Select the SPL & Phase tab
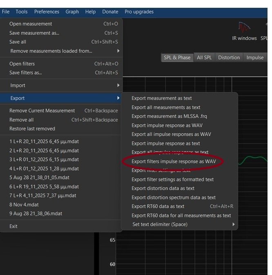Image resolution: width=272 pixels, height=275 pixels. pyautogui.click(x=177, y=58)
